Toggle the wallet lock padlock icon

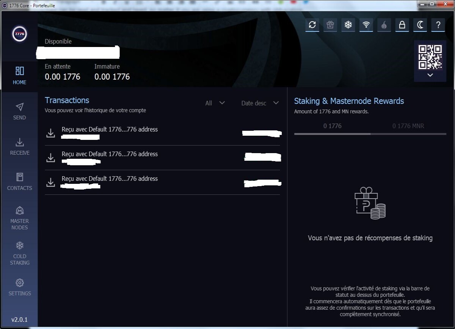[402, 25]
